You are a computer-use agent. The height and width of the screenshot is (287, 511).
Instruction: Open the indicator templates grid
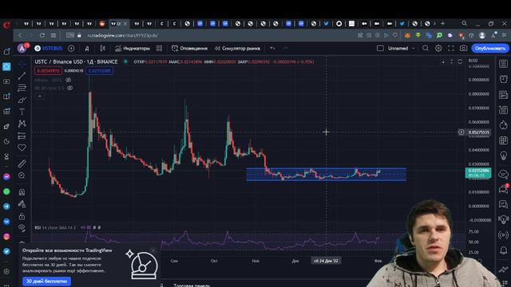coord(159,48)
